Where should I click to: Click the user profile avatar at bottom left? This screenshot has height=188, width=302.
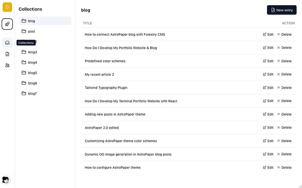click(6, 180)
